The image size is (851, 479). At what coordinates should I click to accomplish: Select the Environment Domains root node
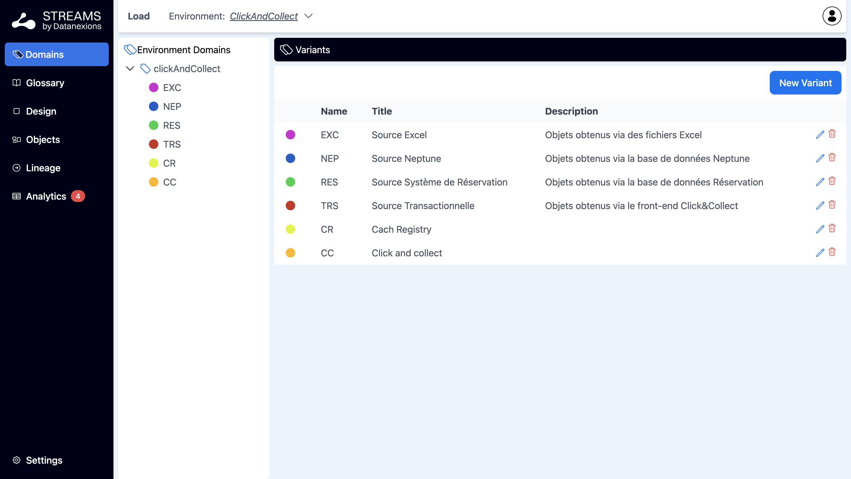click(183, 50)
